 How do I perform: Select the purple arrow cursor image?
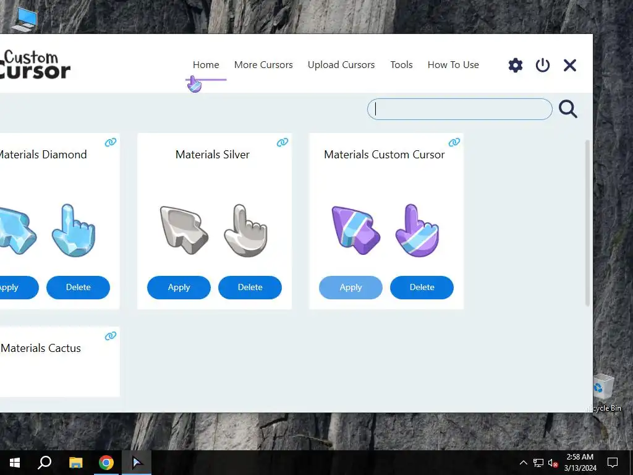pos(355,230)
